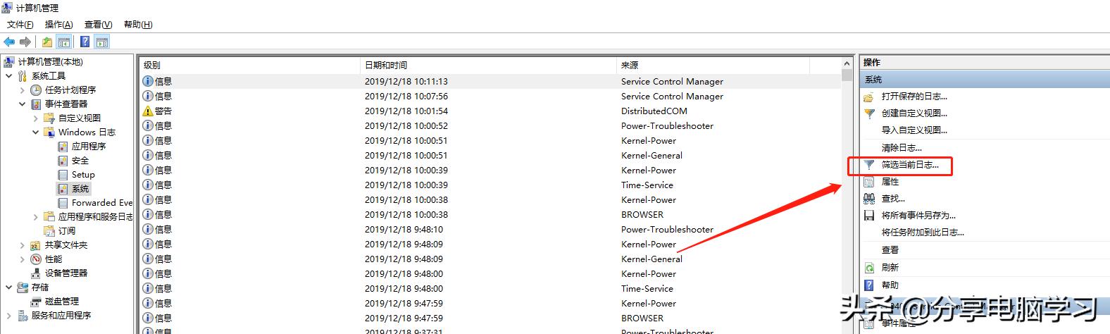Open the 帮助(H) menu
The image size is (1110, 334).
pyautogui.click(x=138, y=25)
